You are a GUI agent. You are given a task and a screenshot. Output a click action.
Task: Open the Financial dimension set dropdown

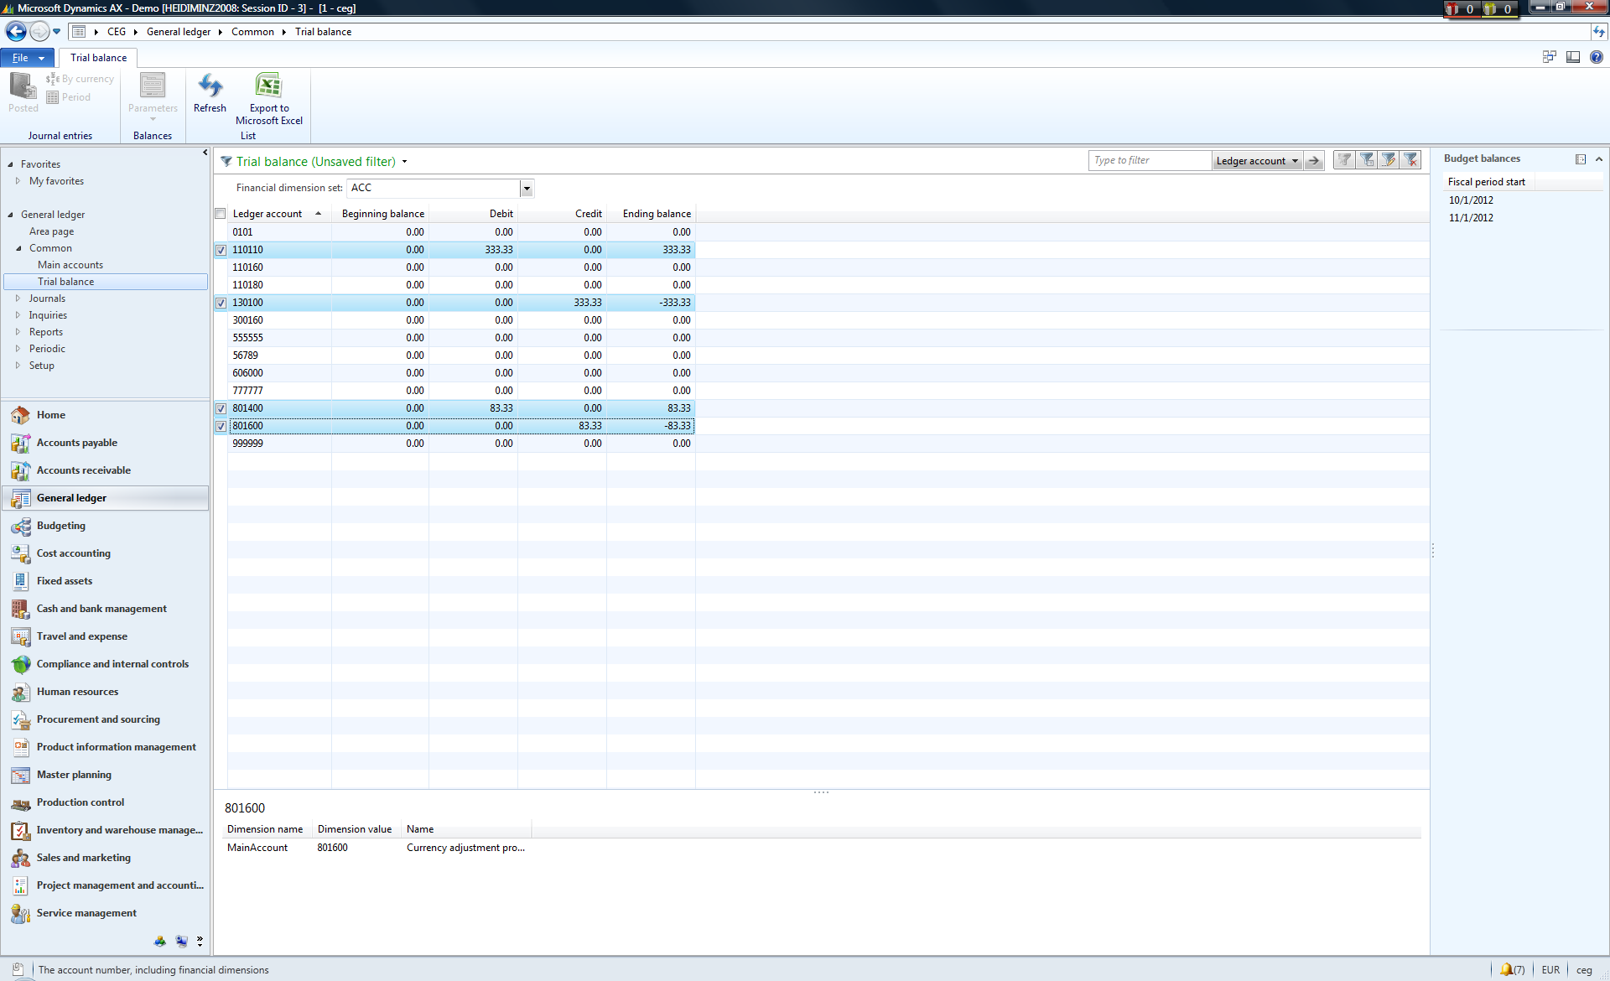(527, 189)
